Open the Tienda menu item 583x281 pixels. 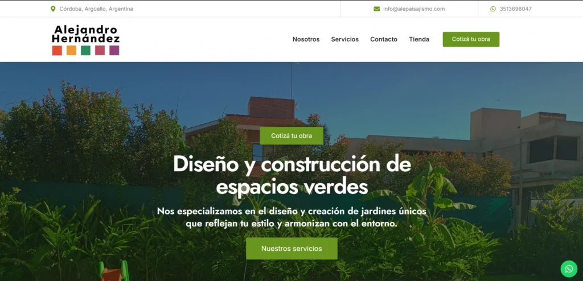[x=419, y=39]
